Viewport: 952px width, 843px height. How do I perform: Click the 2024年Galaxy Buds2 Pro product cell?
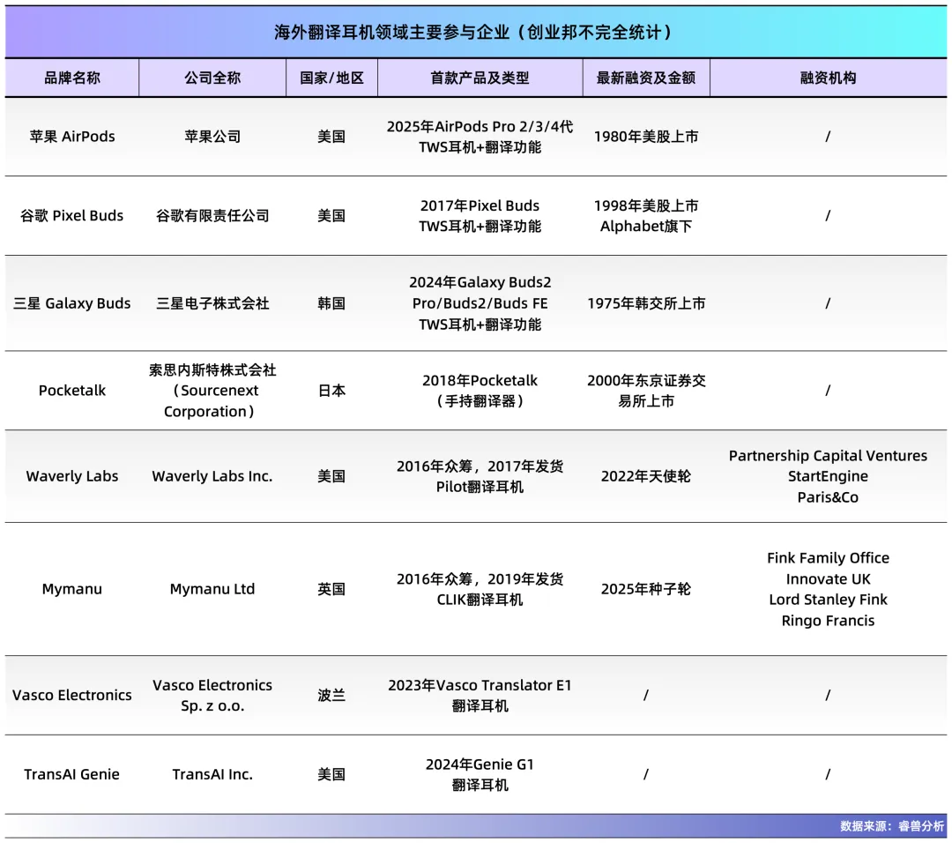pos(480,303)
